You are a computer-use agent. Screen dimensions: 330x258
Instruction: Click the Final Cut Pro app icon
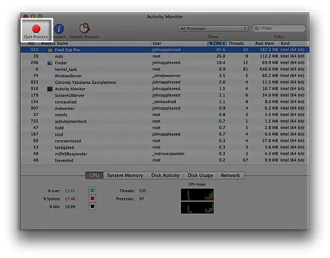(50, 50)
